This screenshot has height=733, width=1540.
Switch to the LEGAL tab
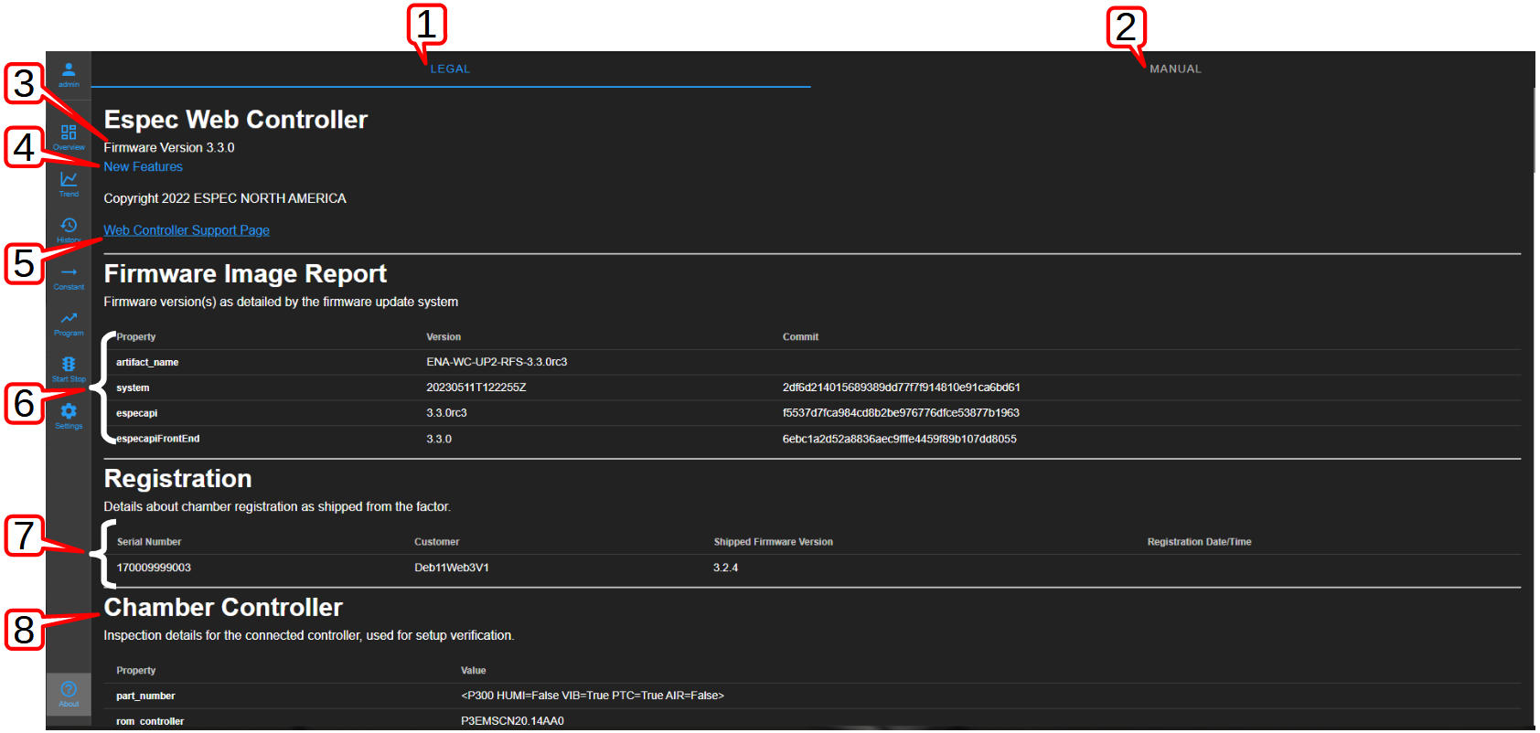(451, 69)
